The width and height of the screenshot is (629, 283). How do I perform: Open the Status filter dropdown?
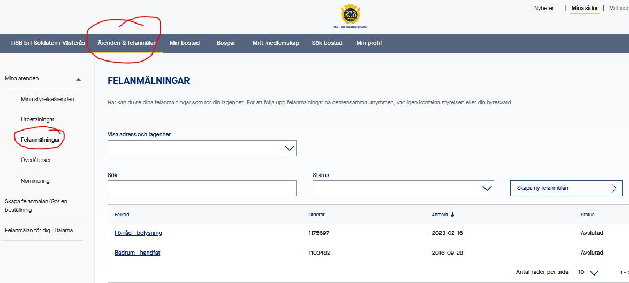tap(403, 188)
